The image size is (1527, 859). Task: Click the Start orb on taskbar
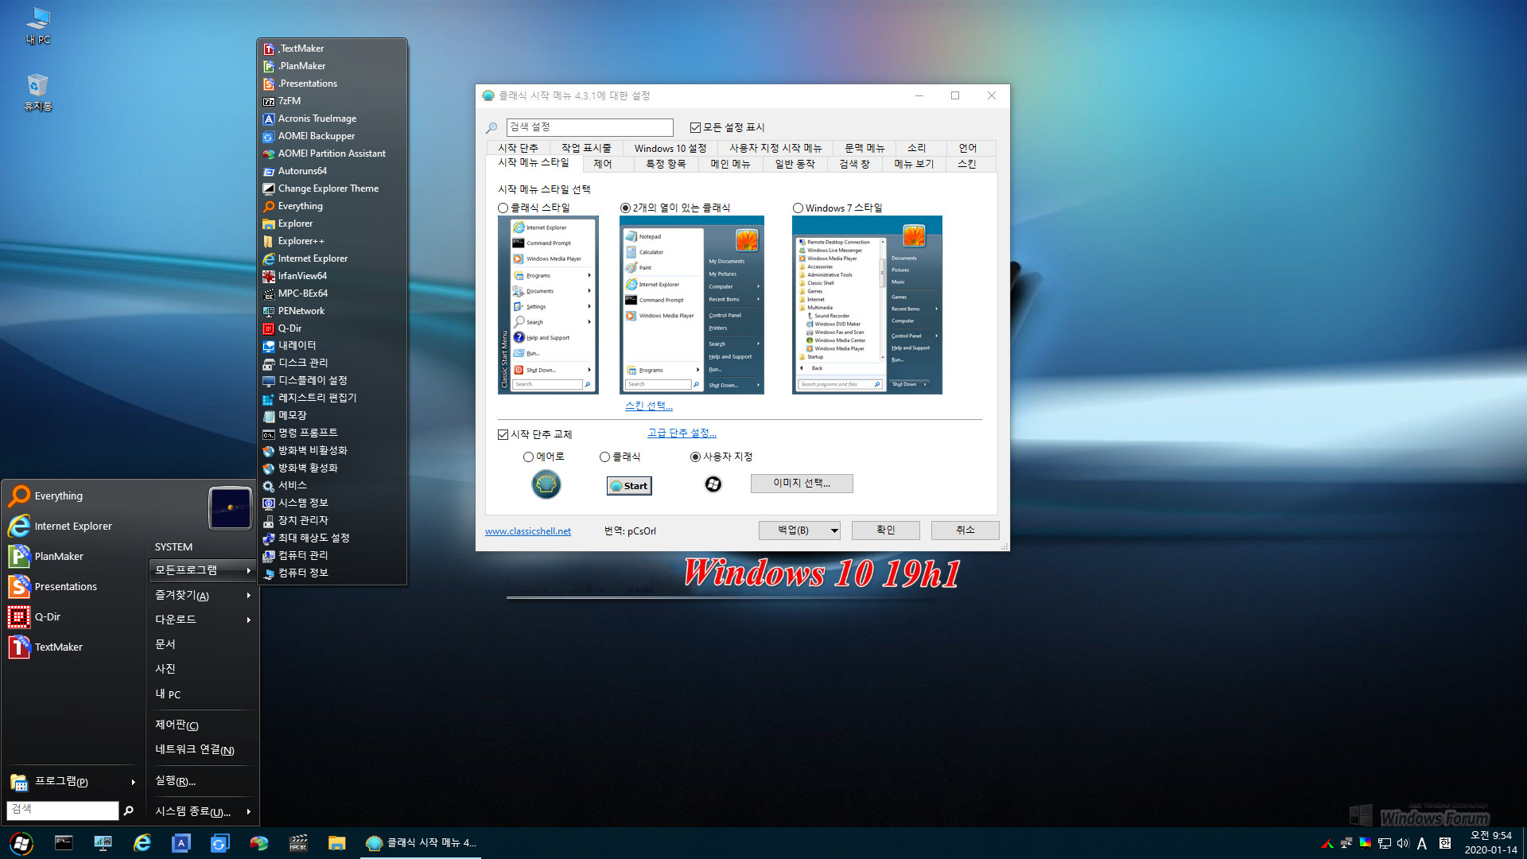[21, 843]
